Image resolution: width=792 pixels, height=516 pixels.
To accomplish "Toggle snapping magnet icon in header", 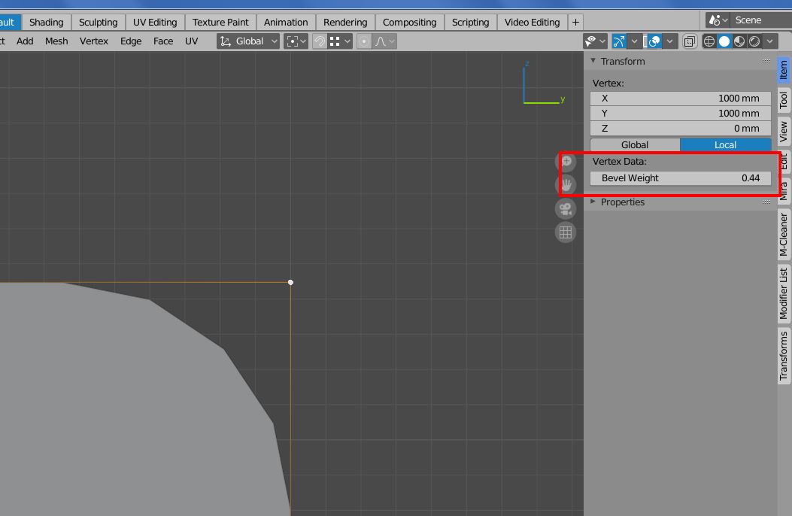I will tap(320, 41).
